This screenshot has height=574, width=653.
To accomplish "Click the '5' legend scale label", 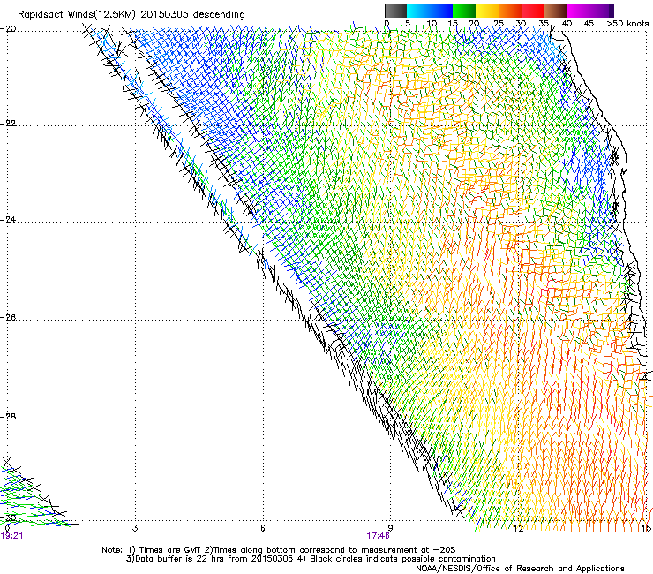I will [408, 24].
